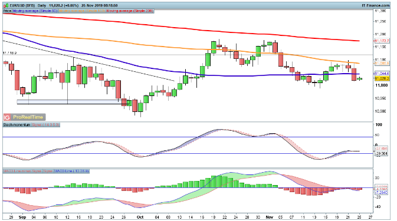Select the MACD Line minus Signal label
This screenshot has height=221, width=397.
point(22,171)
